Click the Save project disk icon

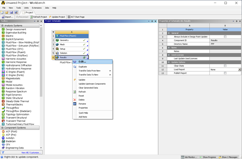[x=11, y=12]
